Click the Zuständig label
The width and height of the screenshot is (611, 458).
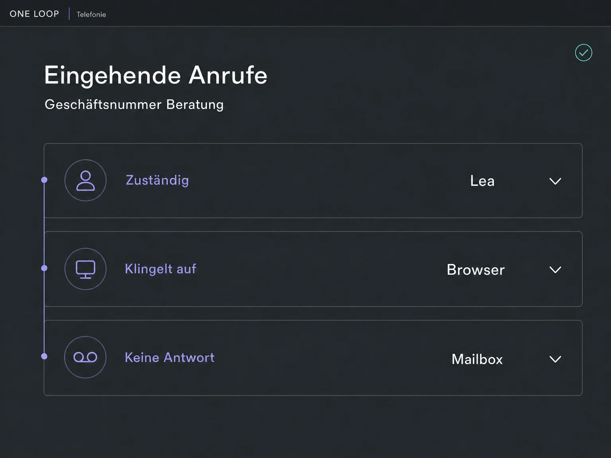coord(157,180)
